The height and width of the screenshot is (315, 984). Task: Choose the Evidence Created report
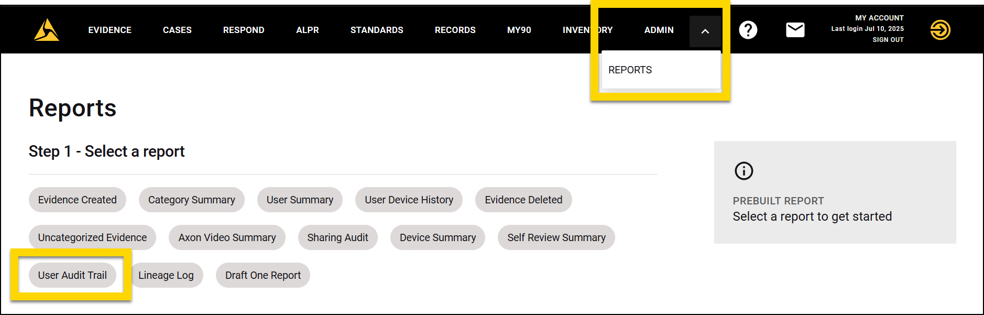coord(77,200)
